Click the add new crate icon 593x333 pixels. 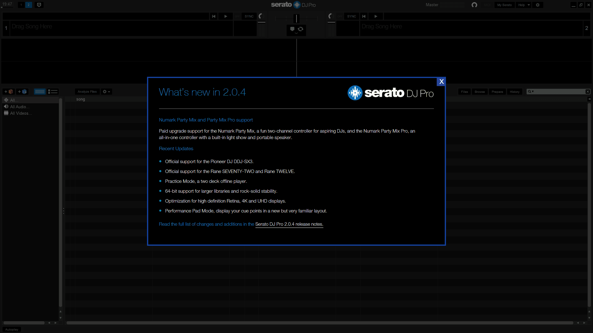coord(9,92)
